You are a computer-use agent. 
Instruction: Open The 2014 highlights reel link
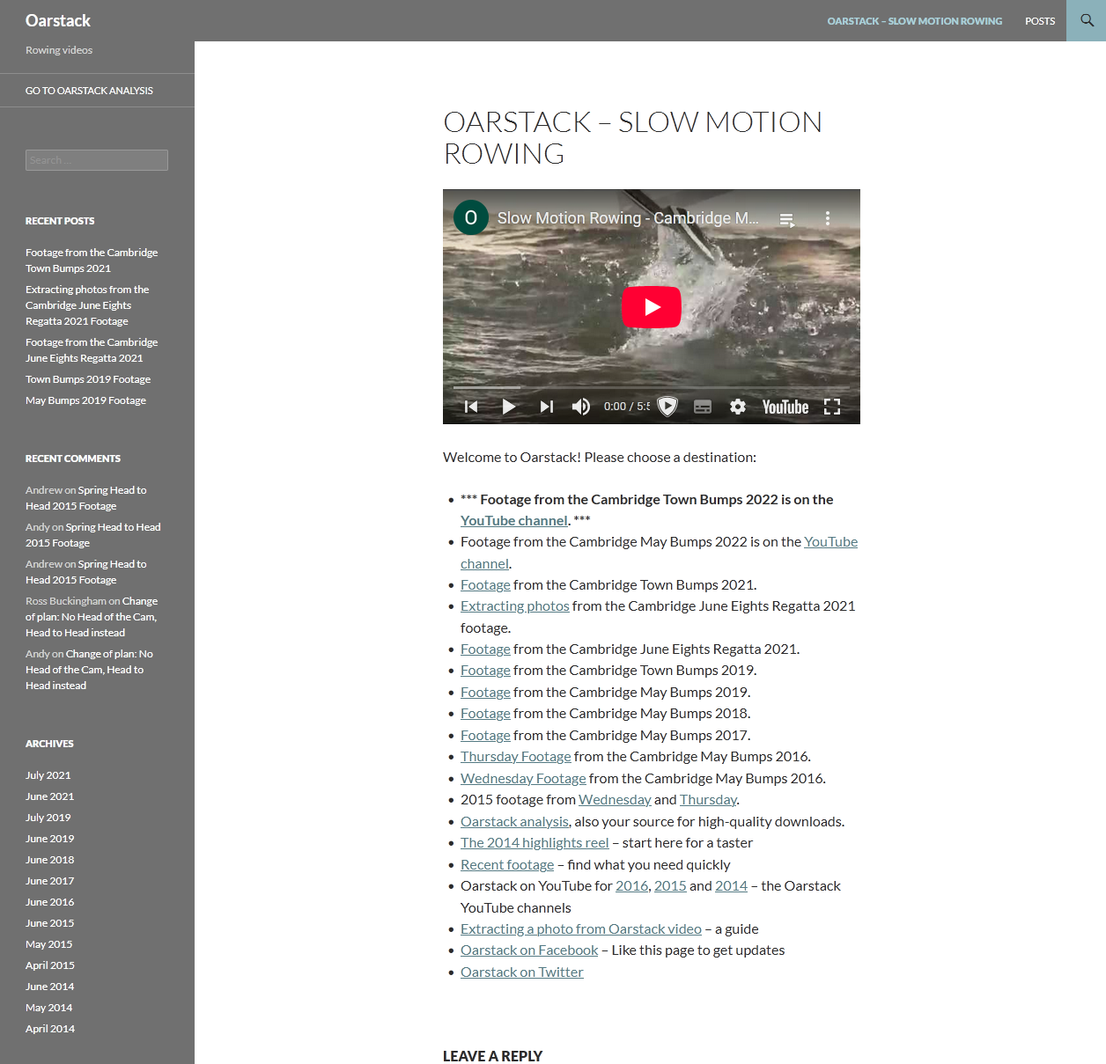(535, 843)
